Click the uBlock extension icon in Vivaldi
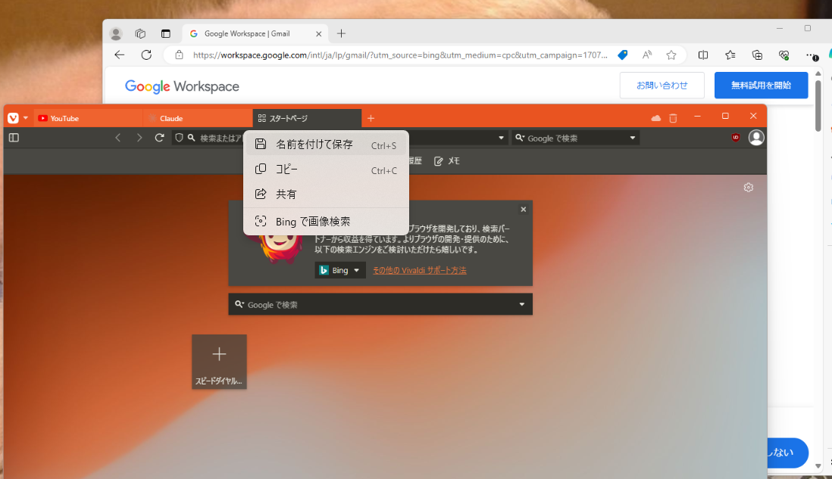 tap(735, 138)
